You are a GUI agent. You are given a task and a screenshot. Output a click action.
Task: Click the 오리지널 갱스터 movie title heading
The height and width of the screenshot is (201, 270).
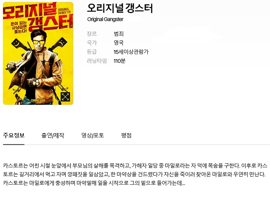(120, 8)
